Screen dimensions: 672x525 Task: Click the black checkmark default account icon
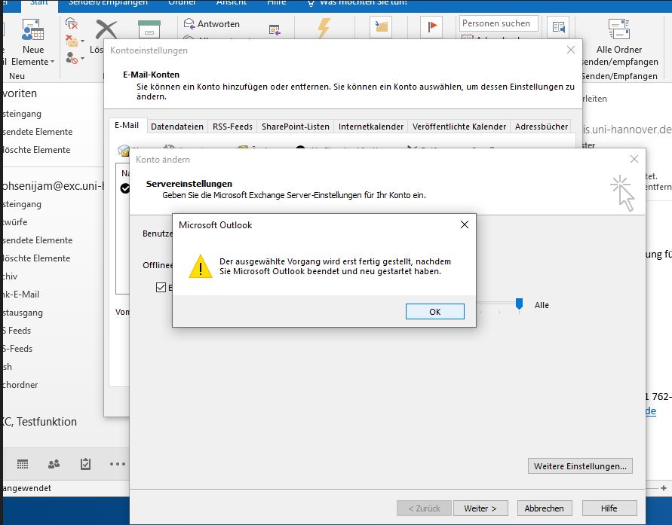pyautogui.click(x=125, y=188)
